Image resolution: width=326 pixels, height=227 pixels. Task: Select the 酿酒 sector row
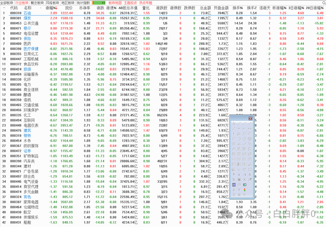point(163,95)
